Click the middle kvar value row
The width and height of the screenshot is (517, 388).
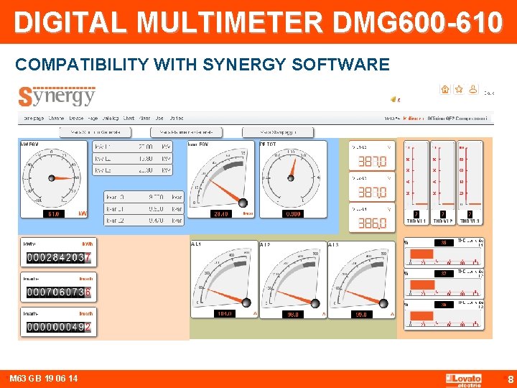144,209
